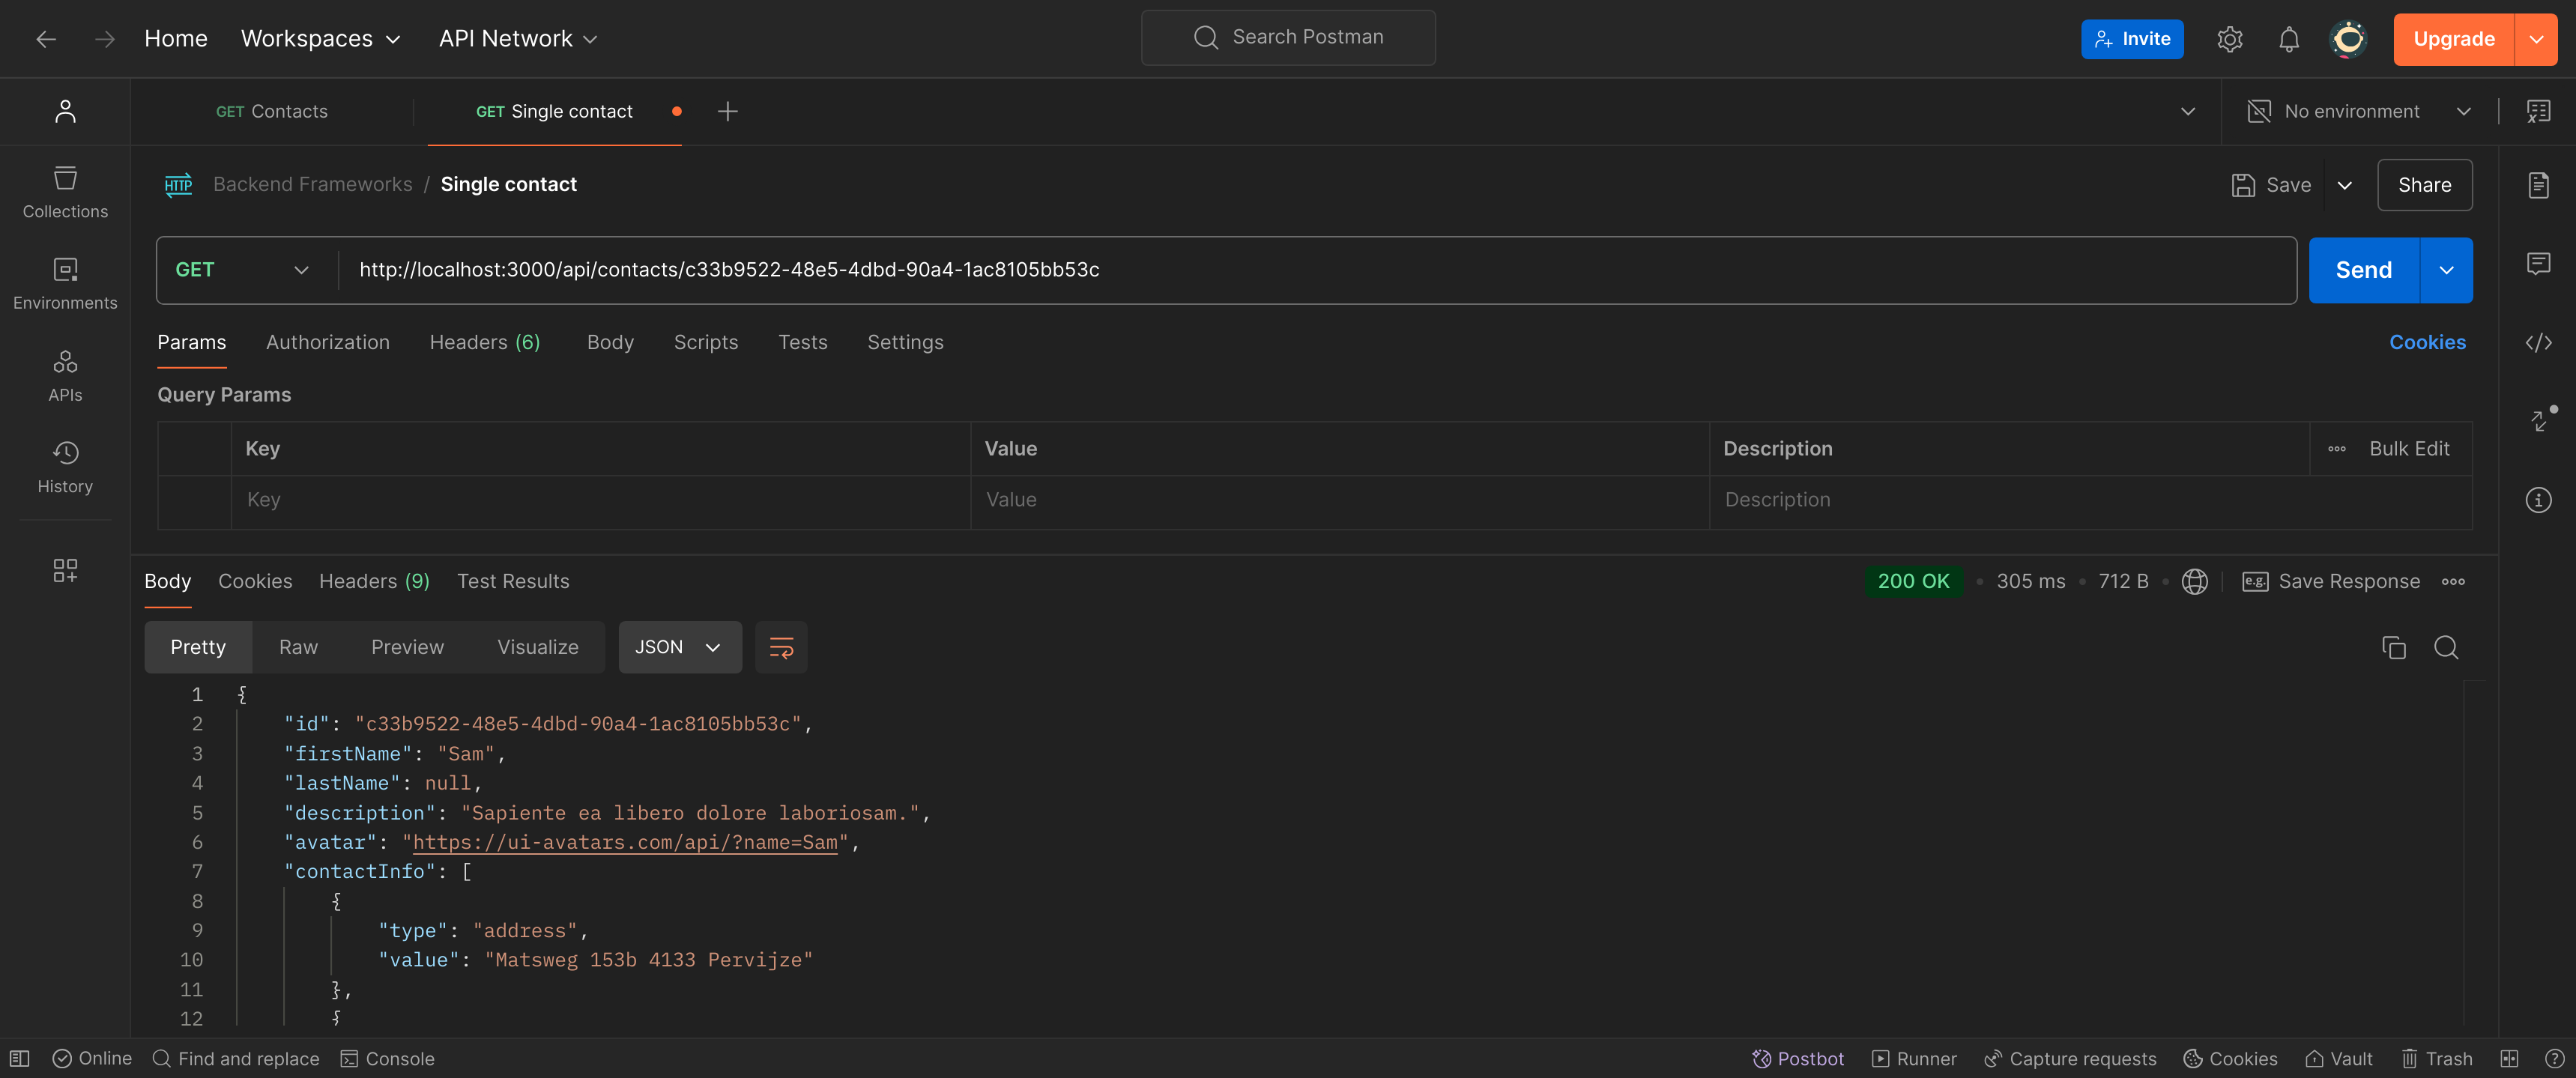Open the JSON format dropdown
Viewport: 2576px width, 1078px height.
pyautogui.click(x=679, y=648)
